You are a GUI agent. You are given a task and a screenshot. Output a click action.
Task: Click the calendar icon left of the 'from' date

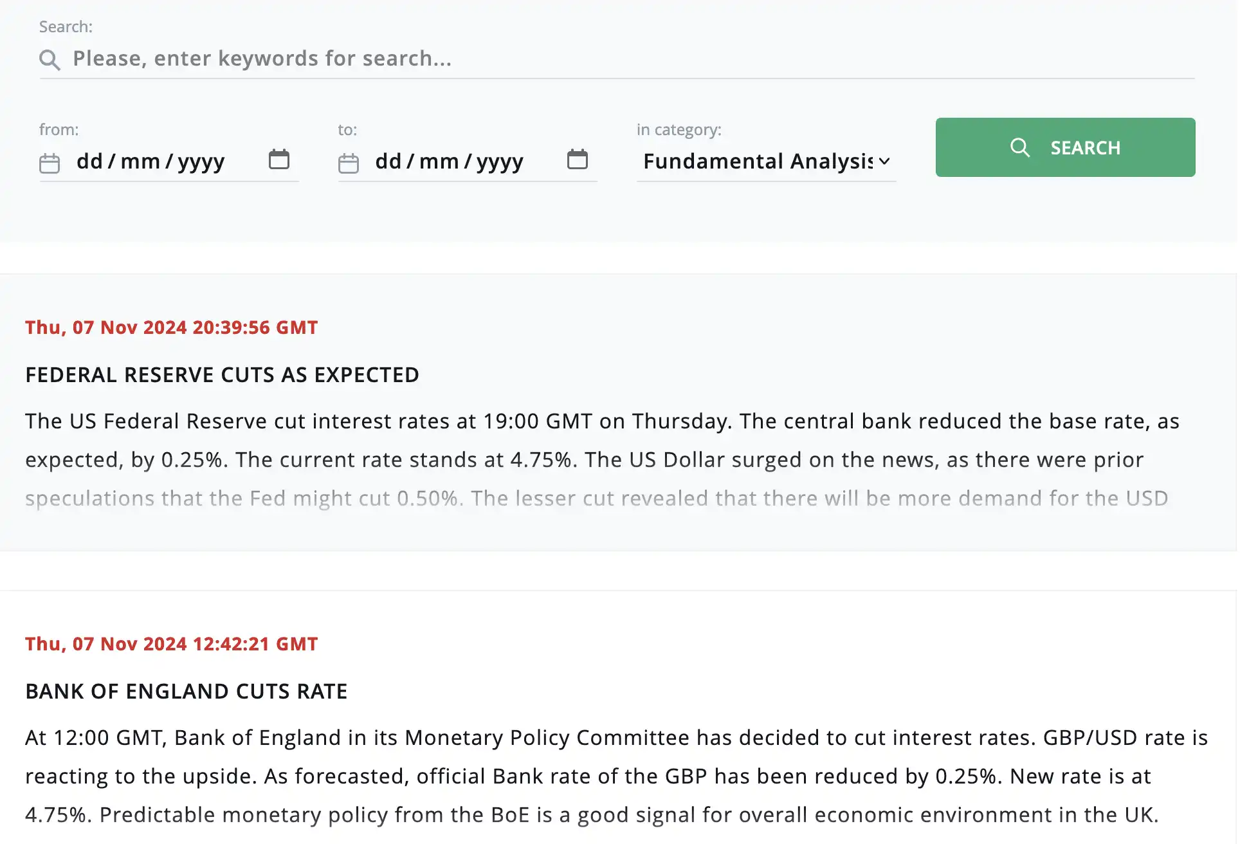[50, 163]
